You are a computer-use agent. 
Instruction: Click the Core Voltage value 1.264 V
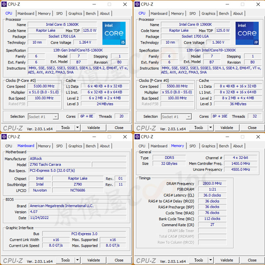pos(85,42)
